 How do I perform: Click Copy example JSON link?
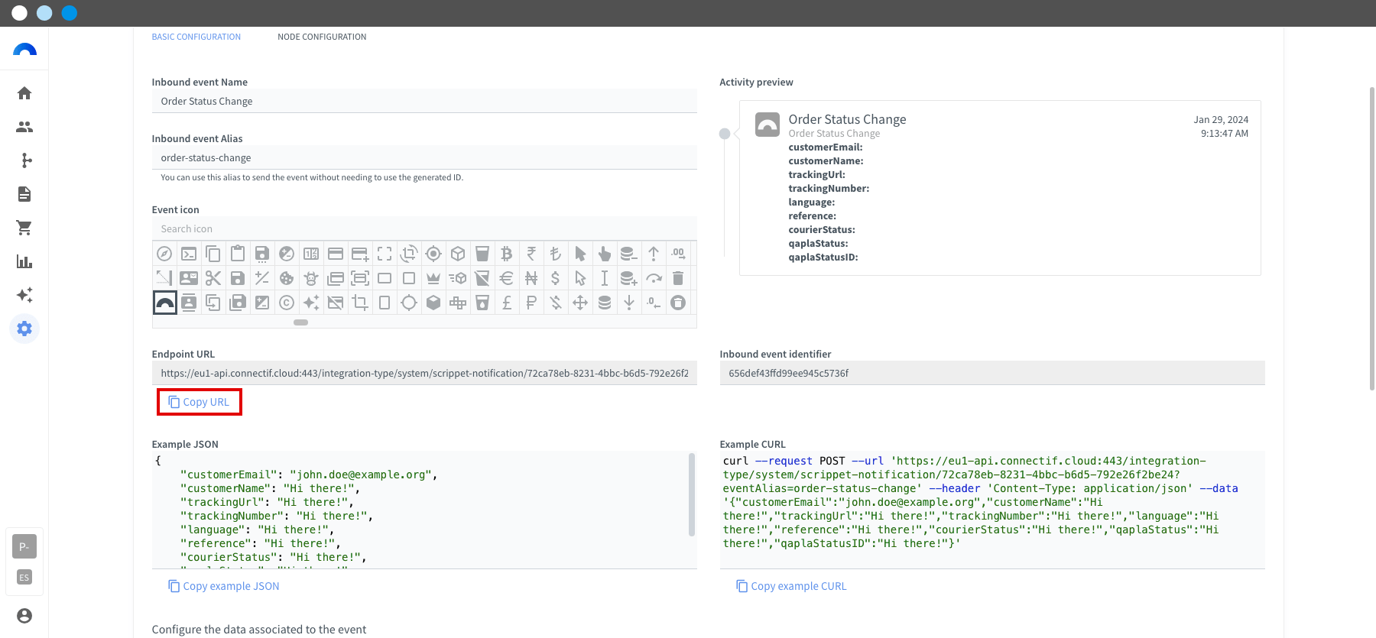coord(223,586)
